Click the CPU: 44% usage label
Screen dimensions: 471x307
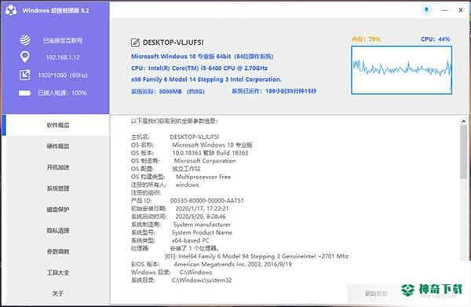[435, 39]
